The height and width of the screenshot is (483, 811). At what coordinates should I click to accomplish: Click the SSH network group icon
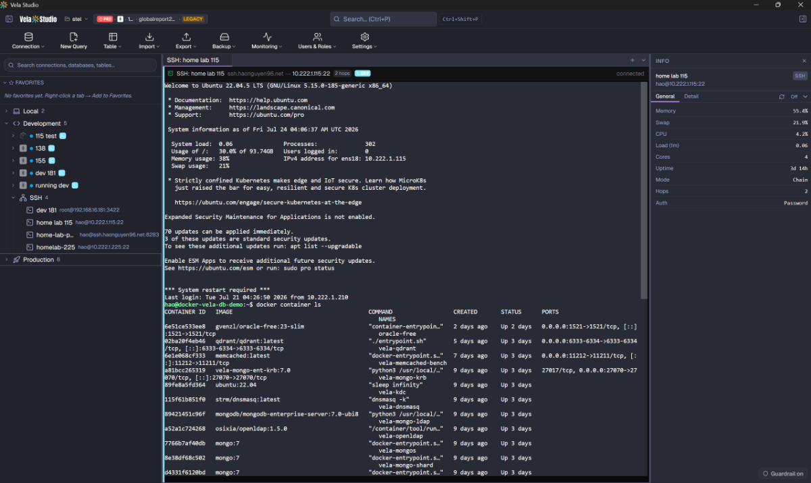(x=23, y=198)
